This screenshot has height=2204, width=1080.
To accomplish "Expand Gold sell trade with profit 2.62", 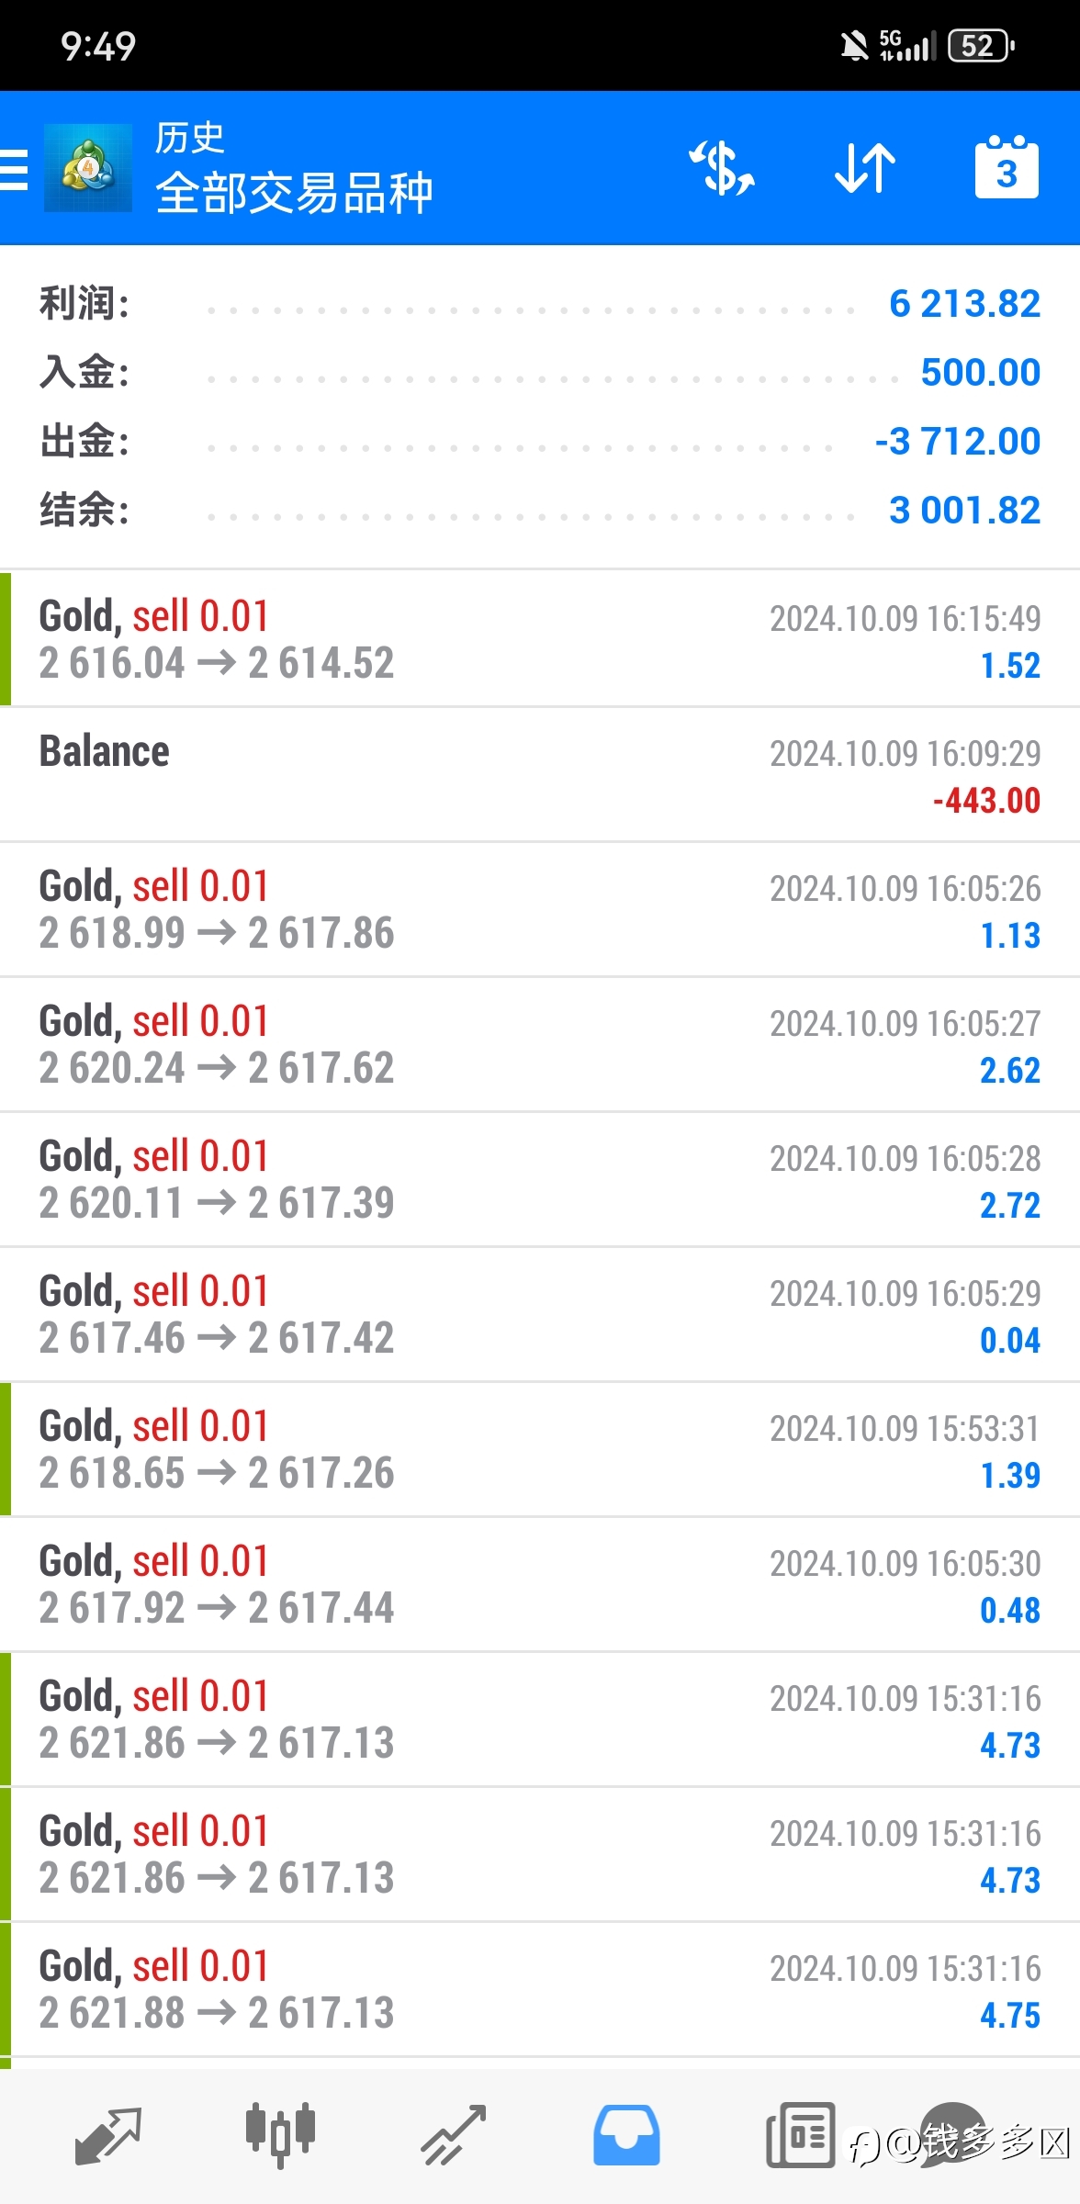I will click(540, 1044).
